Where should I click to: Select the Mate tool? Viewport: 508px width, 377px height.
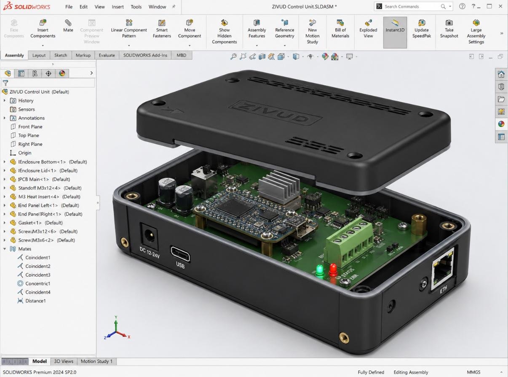(x=68, y=26)
